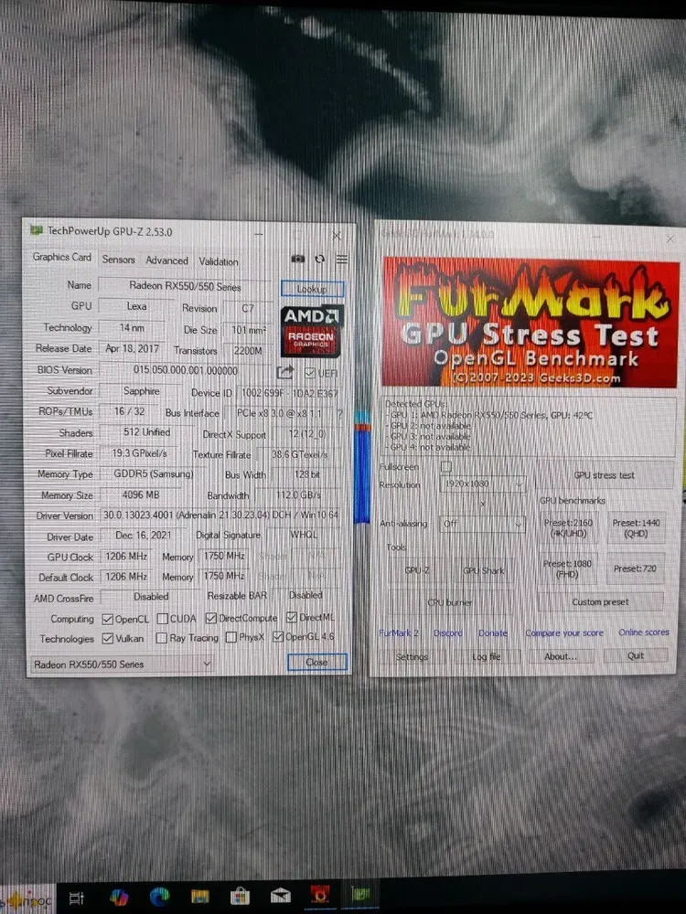Click the Compare your score link
The image size is (686, 914).
coord(564,632)
